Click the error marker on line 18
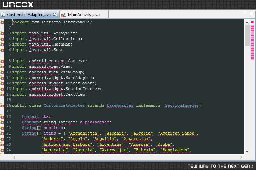This screenshot has height=170, width=256. click(x=2, y=117)
